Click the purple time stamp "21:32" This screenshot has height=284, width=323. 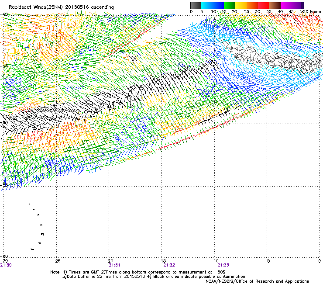pos(169,265)
